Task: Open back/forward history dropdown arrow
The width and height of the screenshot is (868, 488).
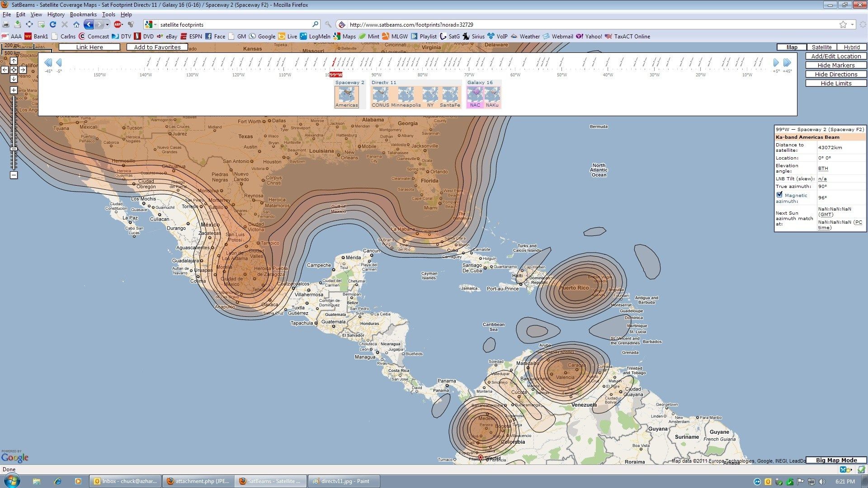Action: click(107, 24)
